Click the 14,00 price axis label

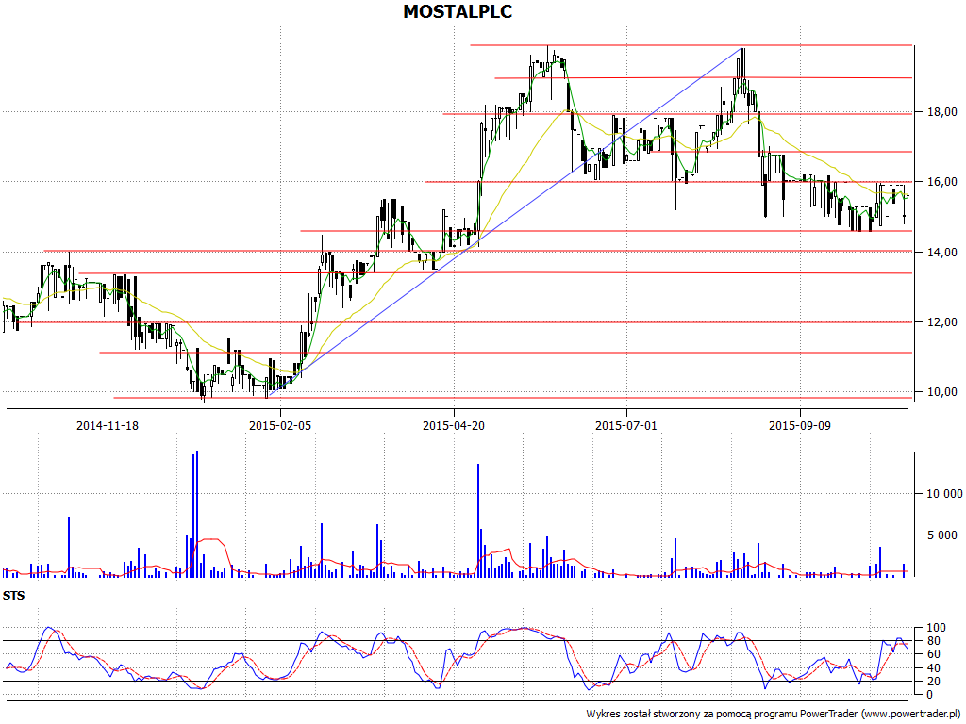click(x=942, y=252)
